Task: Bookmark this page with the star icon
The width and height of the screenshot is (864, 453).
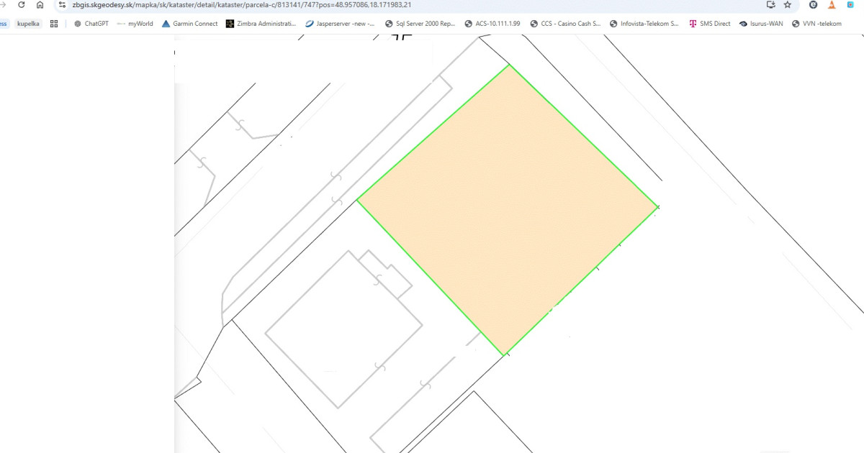Action: [788, 4]
